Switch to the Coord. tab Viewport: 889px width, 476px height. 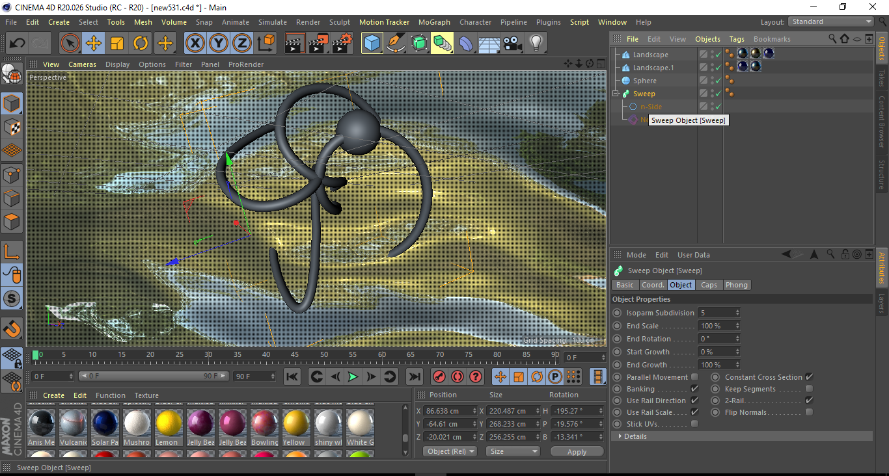653,285
